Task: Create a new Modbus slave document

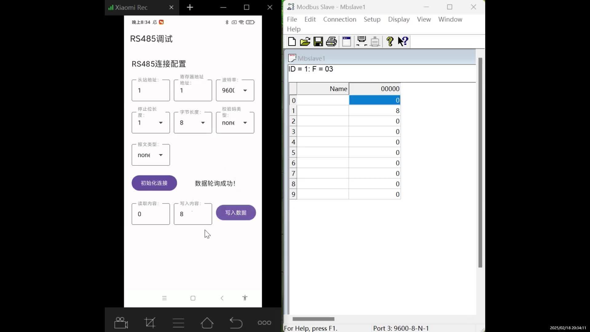Action: pyautogui.click(x=292, y=41)
